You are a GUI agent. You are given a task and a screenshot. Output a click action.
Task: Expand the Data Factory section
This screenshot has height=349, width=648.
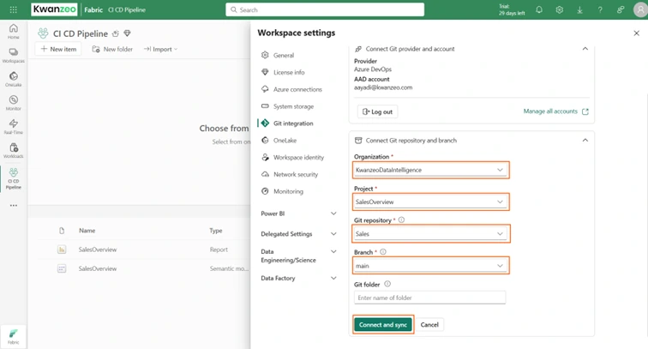pyautogui.click(x=298, y=278)
